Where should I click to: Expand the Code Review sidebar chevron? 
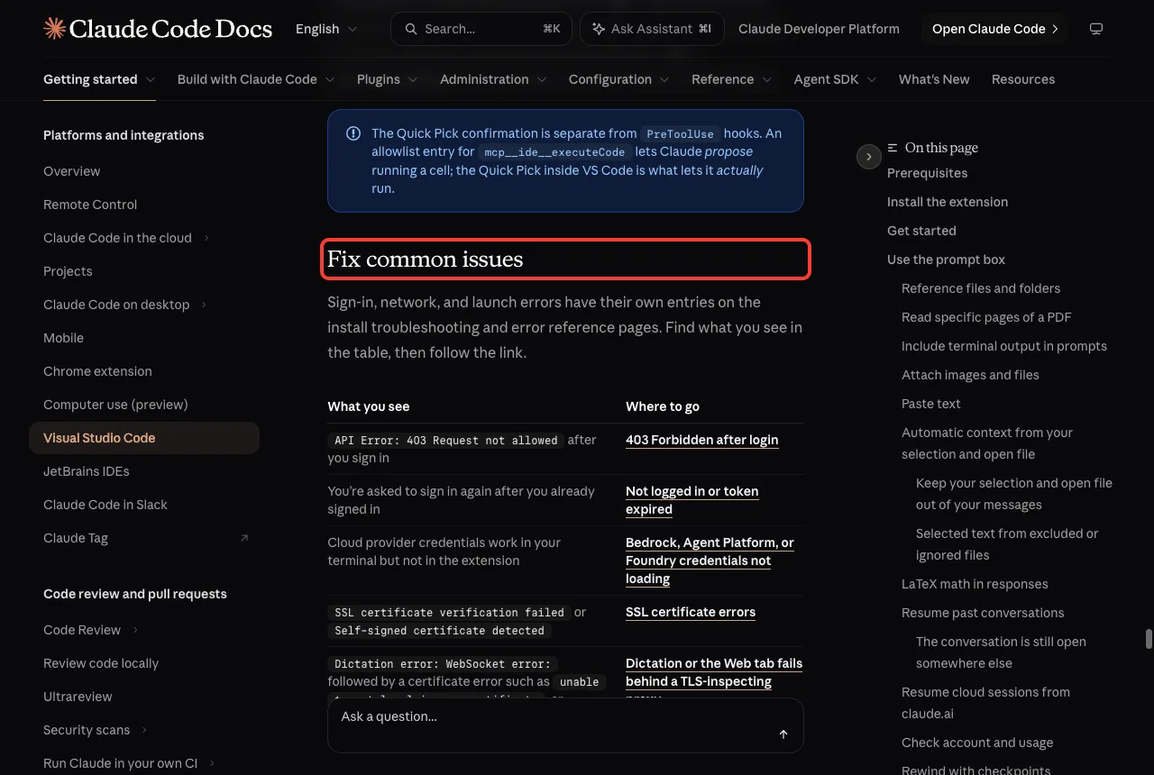pos(135,630)
